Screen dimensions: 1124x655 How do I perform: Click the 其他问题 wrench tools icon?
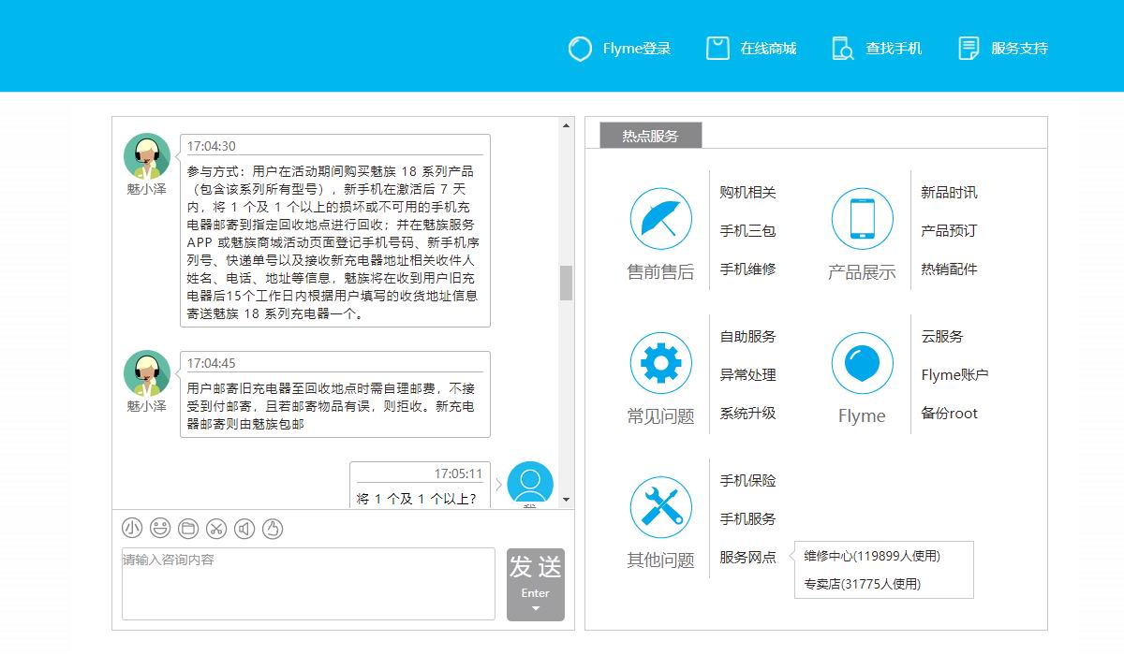click(660, 507)
